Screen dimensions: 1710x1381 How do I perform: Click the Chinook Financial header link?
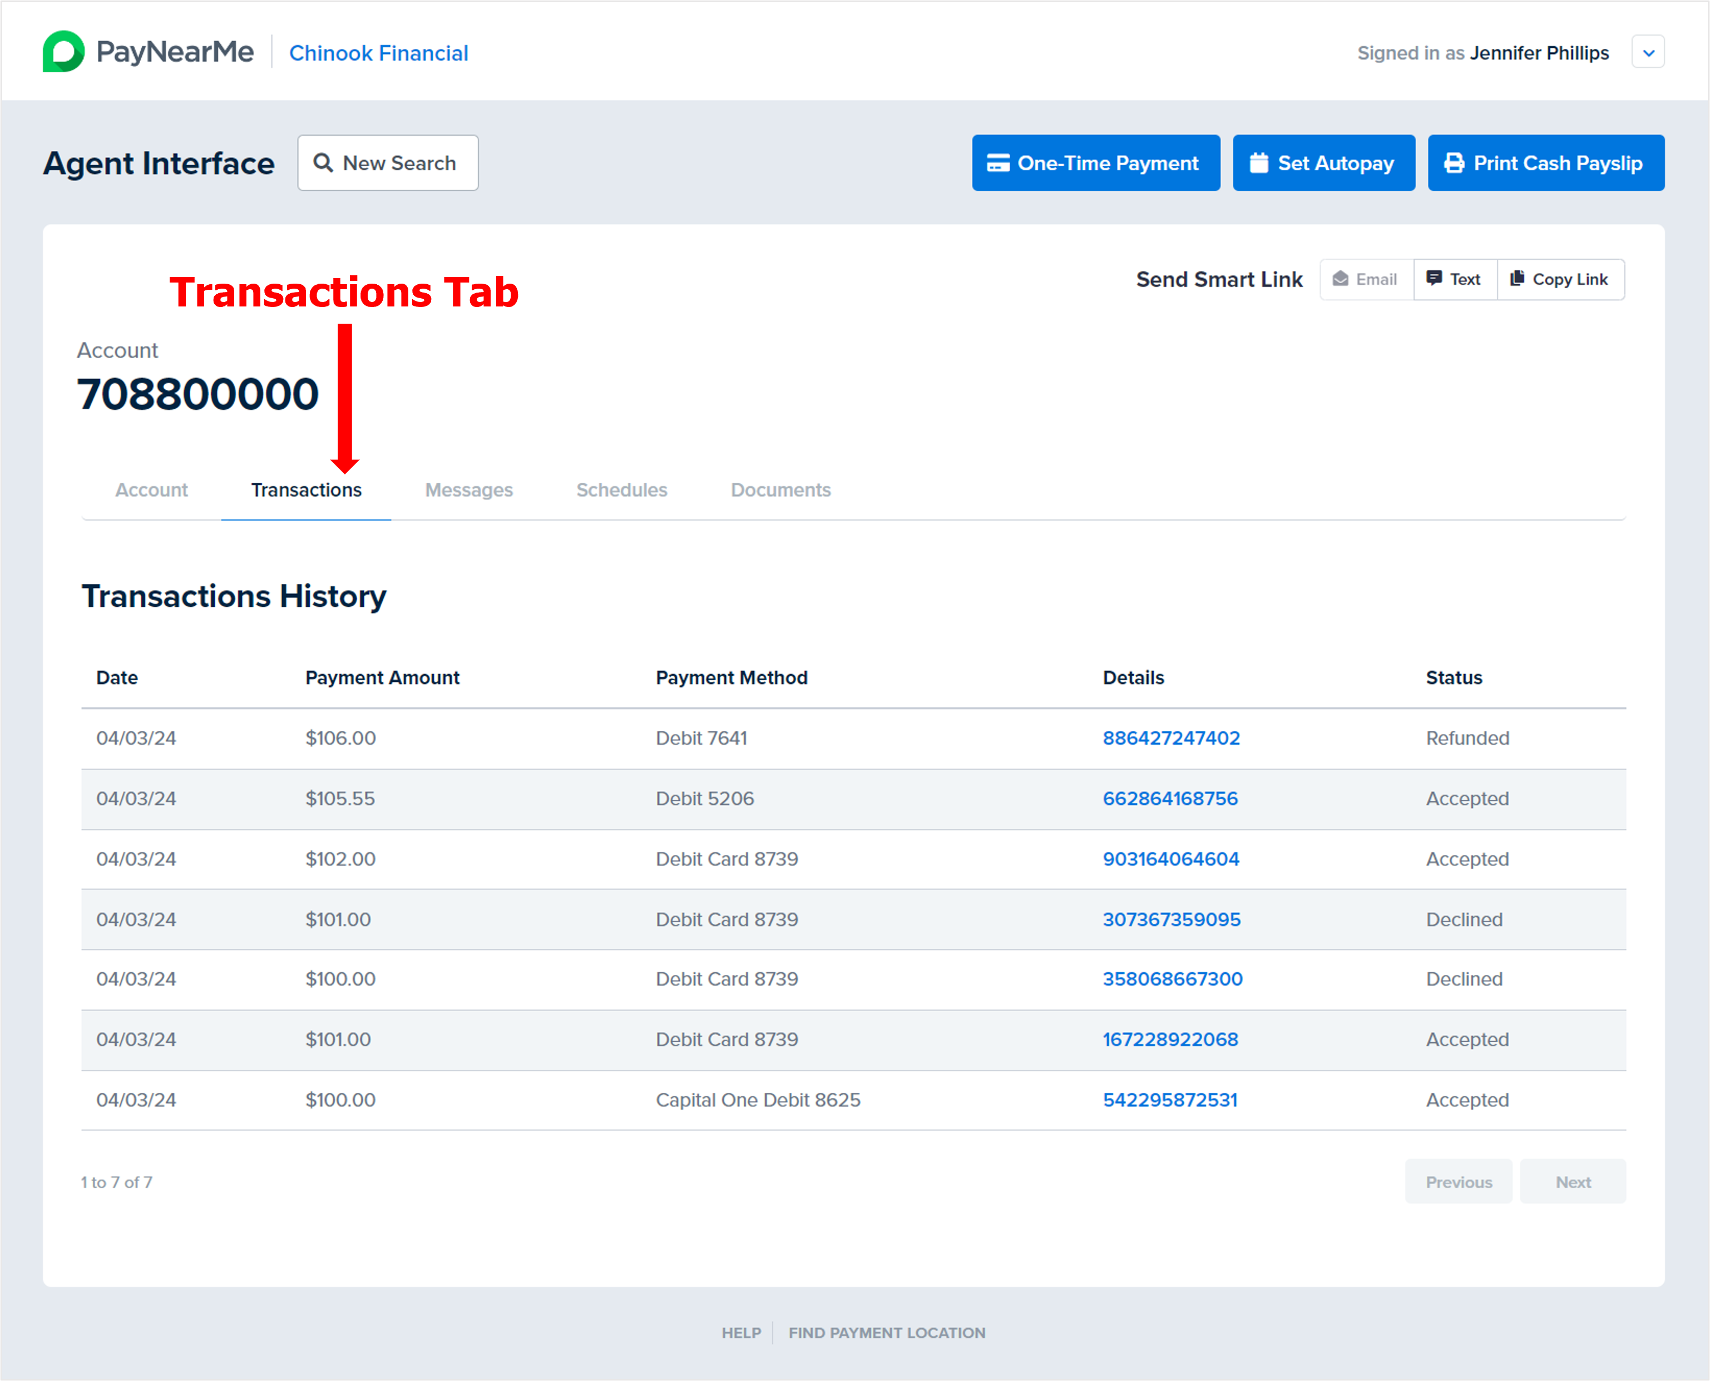tap(379, 53)
